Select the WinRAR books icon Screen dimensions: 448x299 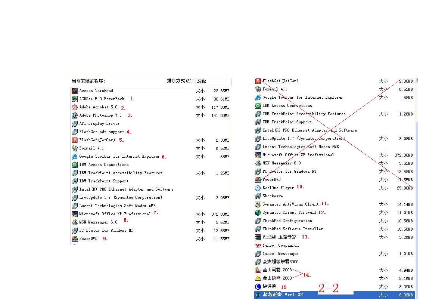pos(258,237)
